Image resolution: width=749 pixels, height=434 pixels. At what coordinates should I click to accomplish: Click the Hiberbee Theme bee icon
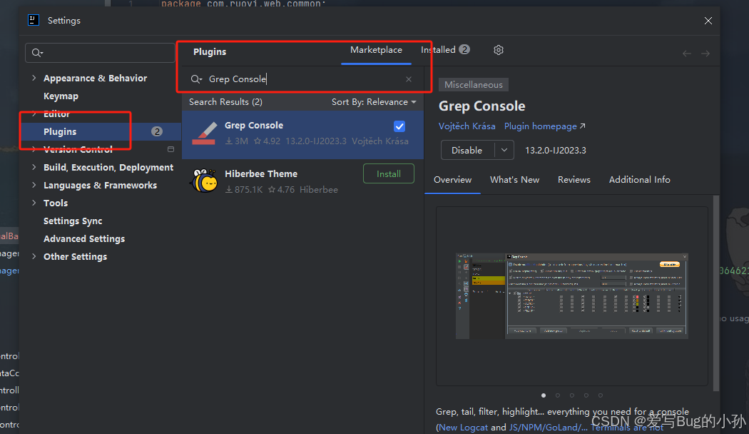(x=204, y=181)
